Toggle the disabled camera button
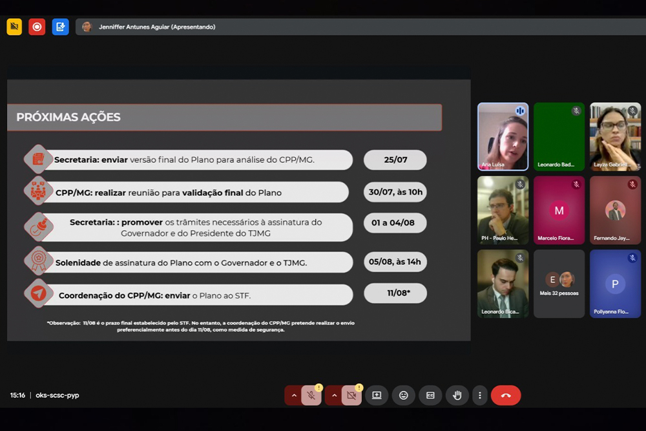 point(351,395)
